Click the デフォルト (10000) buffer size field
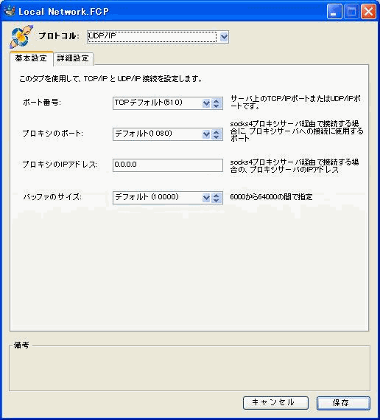The height and width of the screenshot is (420, 380). point(158,198)
